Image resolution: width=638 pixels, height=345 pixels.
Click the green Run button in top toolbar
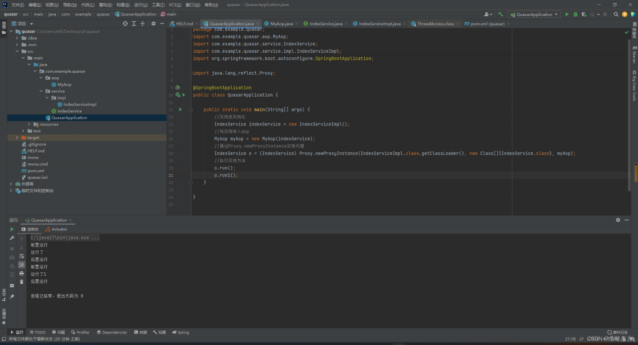pyautogui.click(x=567, y=14)
